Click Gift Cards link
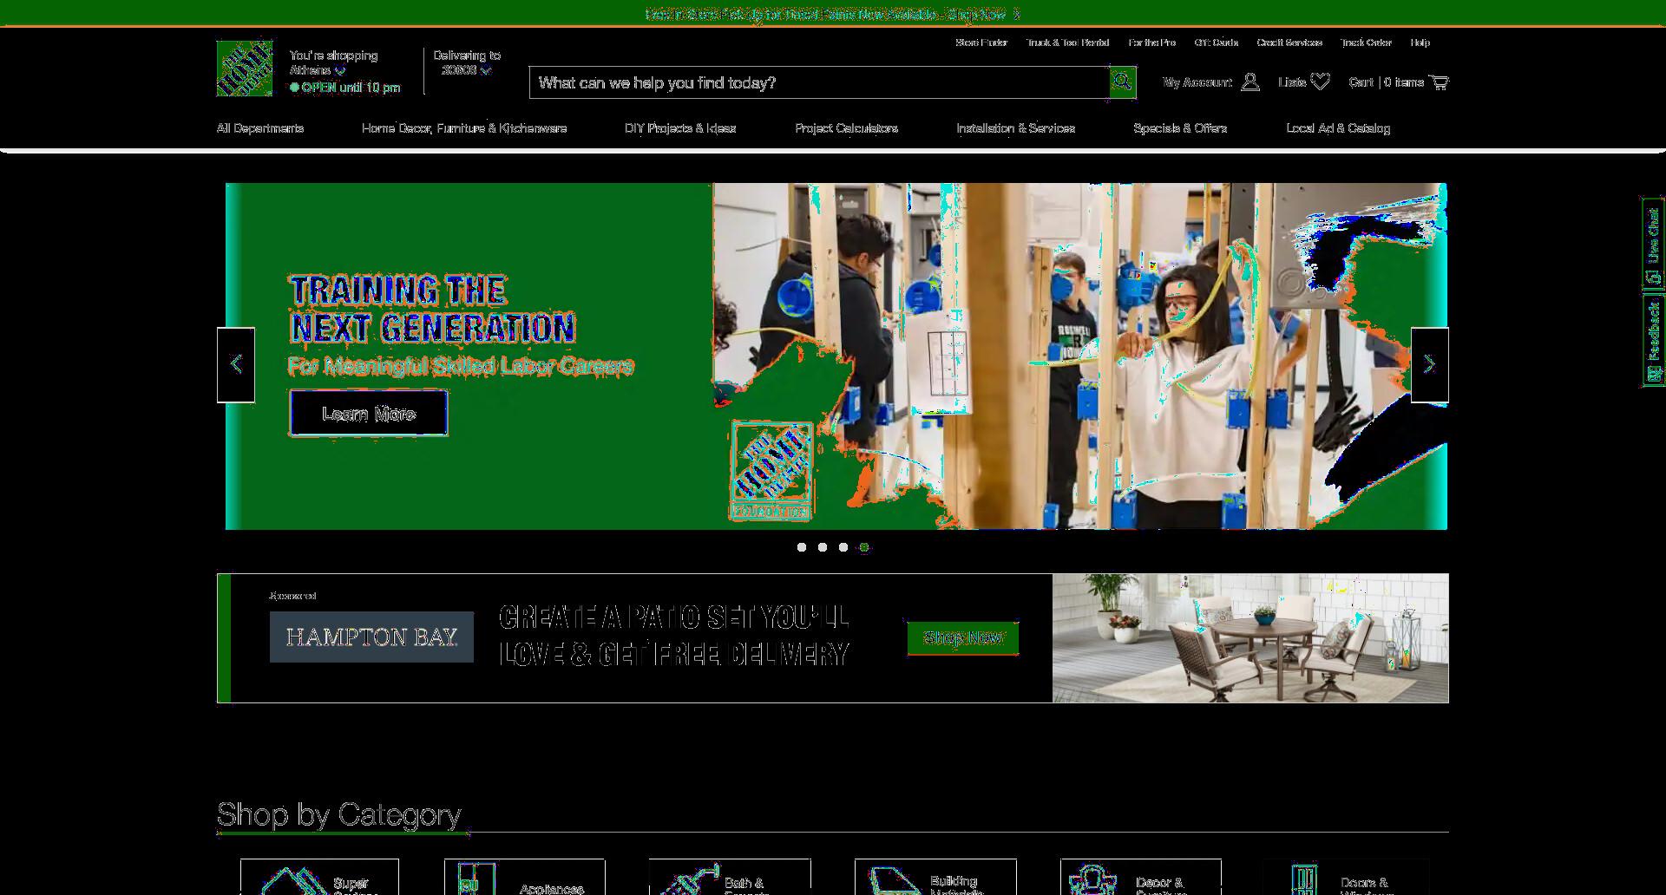The width and height of the screenshot is (1666, 895). click(1217, 42)
